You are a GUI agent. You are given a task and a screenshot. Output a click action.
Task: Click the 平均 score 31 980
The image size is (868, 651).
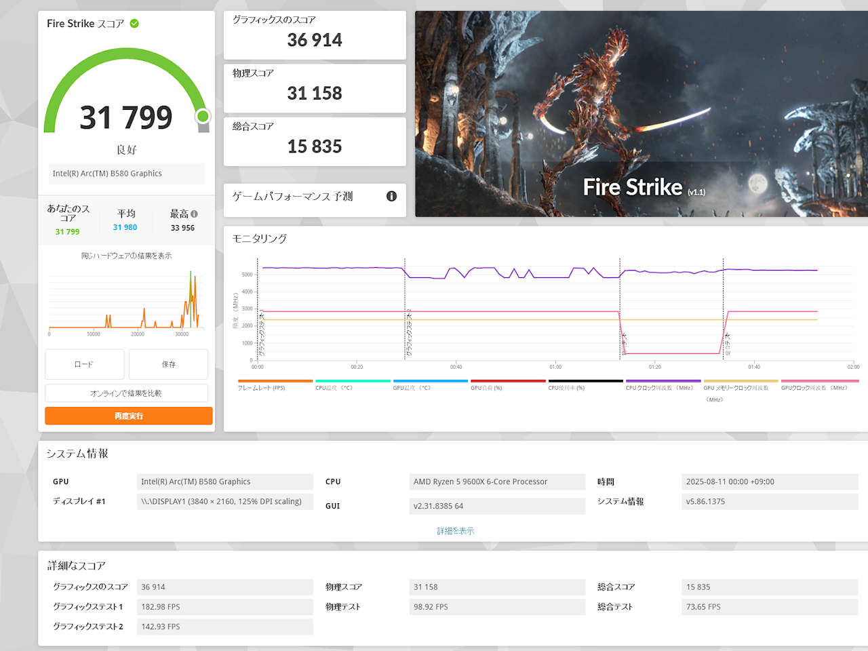[x=125, y=228]
